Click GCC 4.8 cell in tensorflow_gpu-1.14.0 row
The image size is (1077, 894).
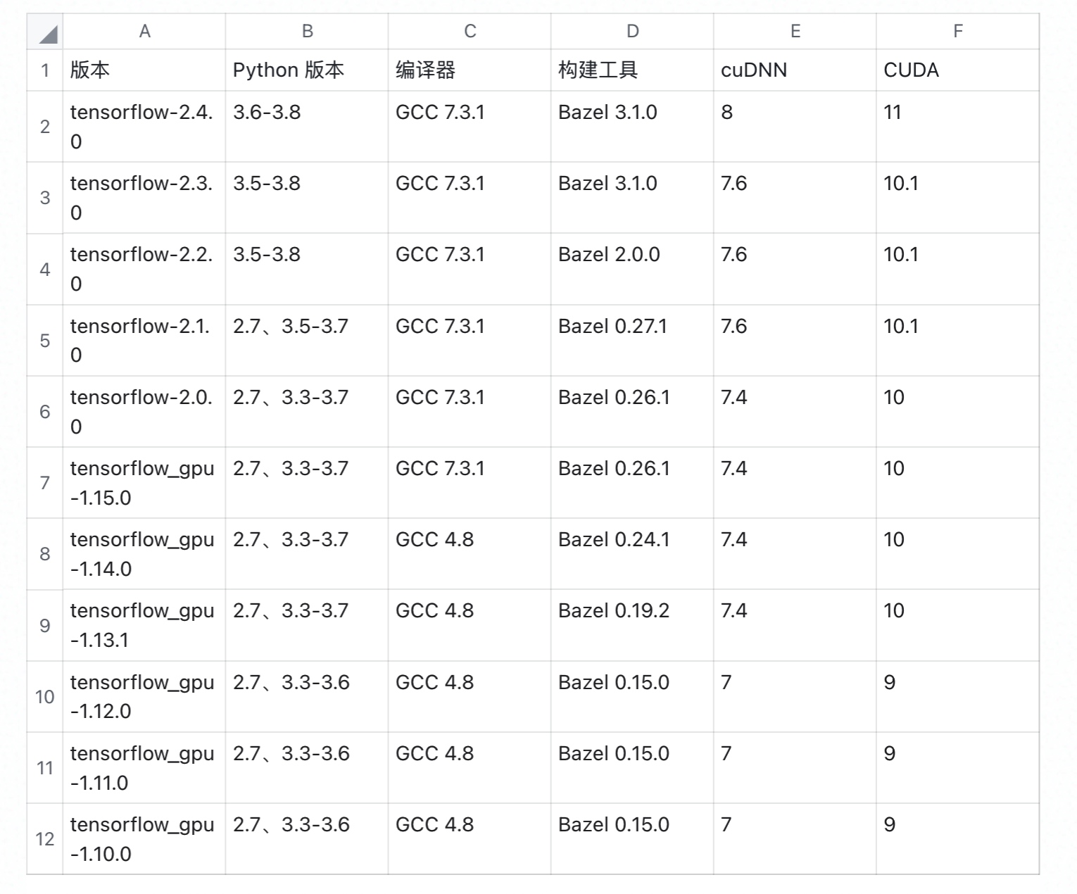pyautogui.click(x=470, y=554)
